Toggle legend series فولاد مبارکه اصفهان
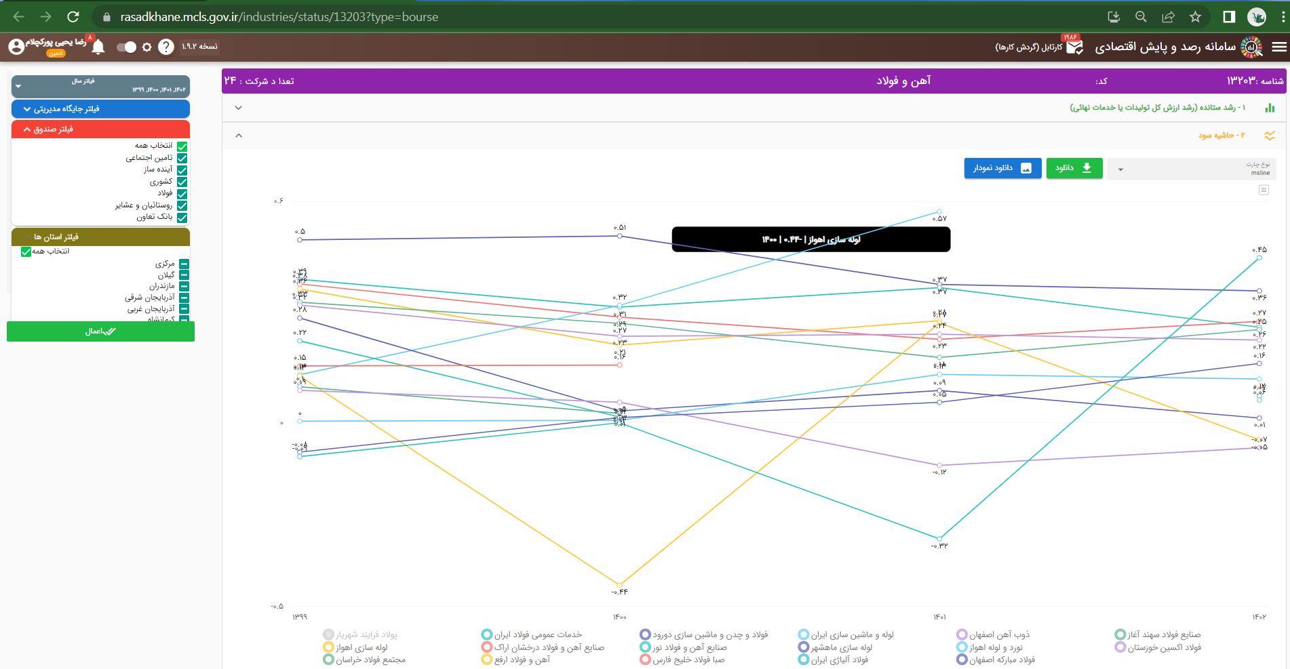Viewport: 1290px width, 669px height. point(996,660)
